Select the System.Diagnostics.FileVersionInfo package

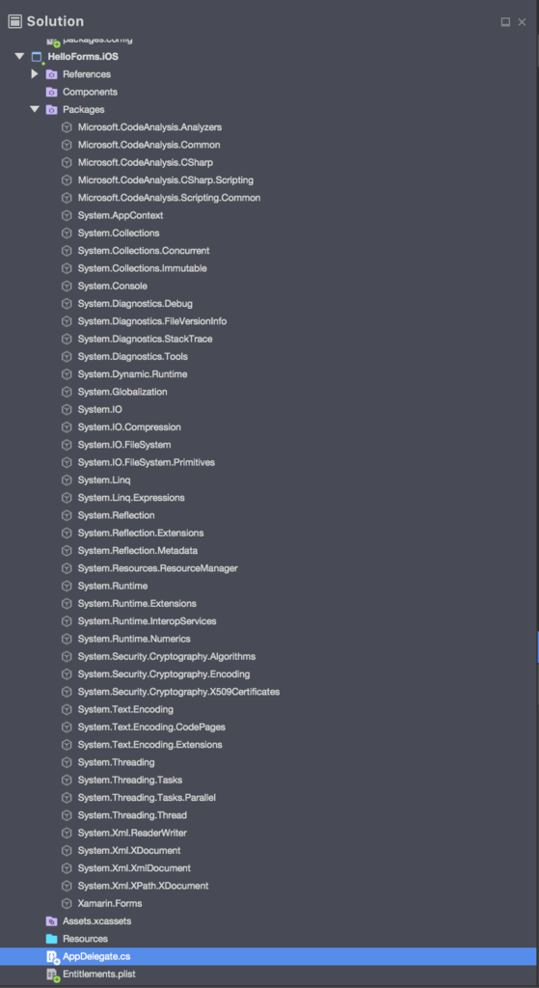point(152,321)
